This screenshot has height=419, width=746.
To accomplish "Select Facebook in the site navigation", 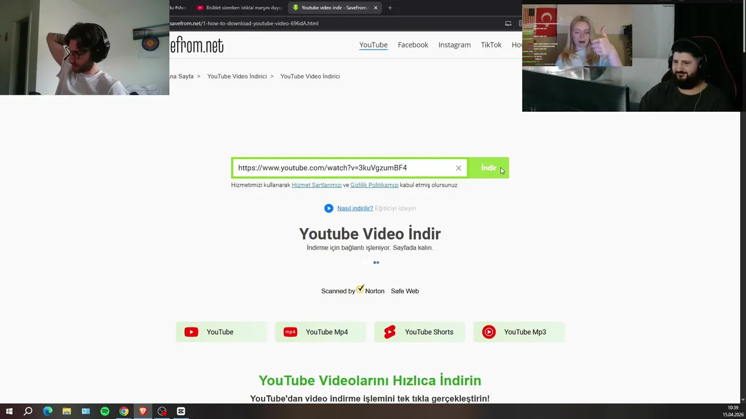I will [x=413, y=45].
